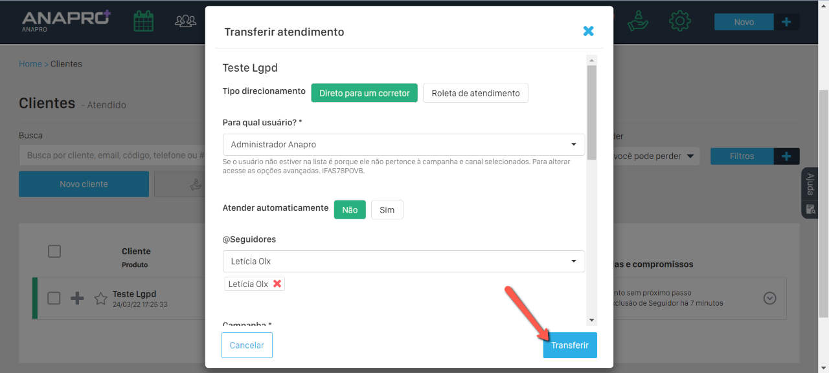Open the Para qual usuário dropdown
Viewport: 829px width, 373px height.
pyautogui.click(x=403, y=144)
